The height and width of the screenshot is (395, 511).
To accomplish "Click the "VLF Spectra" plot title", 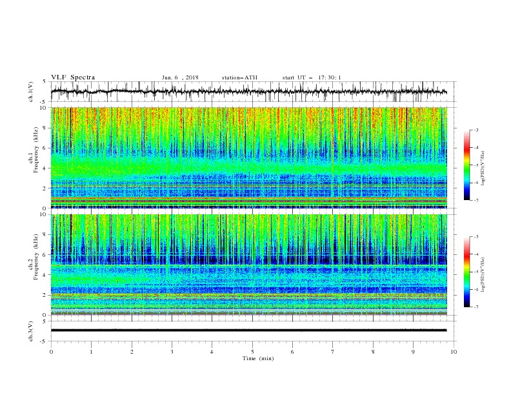I will [73, 77].
